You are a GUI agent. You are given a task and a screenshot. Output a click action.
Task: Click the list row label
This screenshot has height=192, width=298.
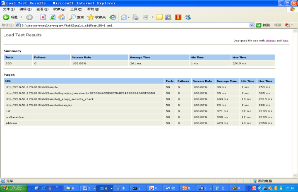pos(8,111)
